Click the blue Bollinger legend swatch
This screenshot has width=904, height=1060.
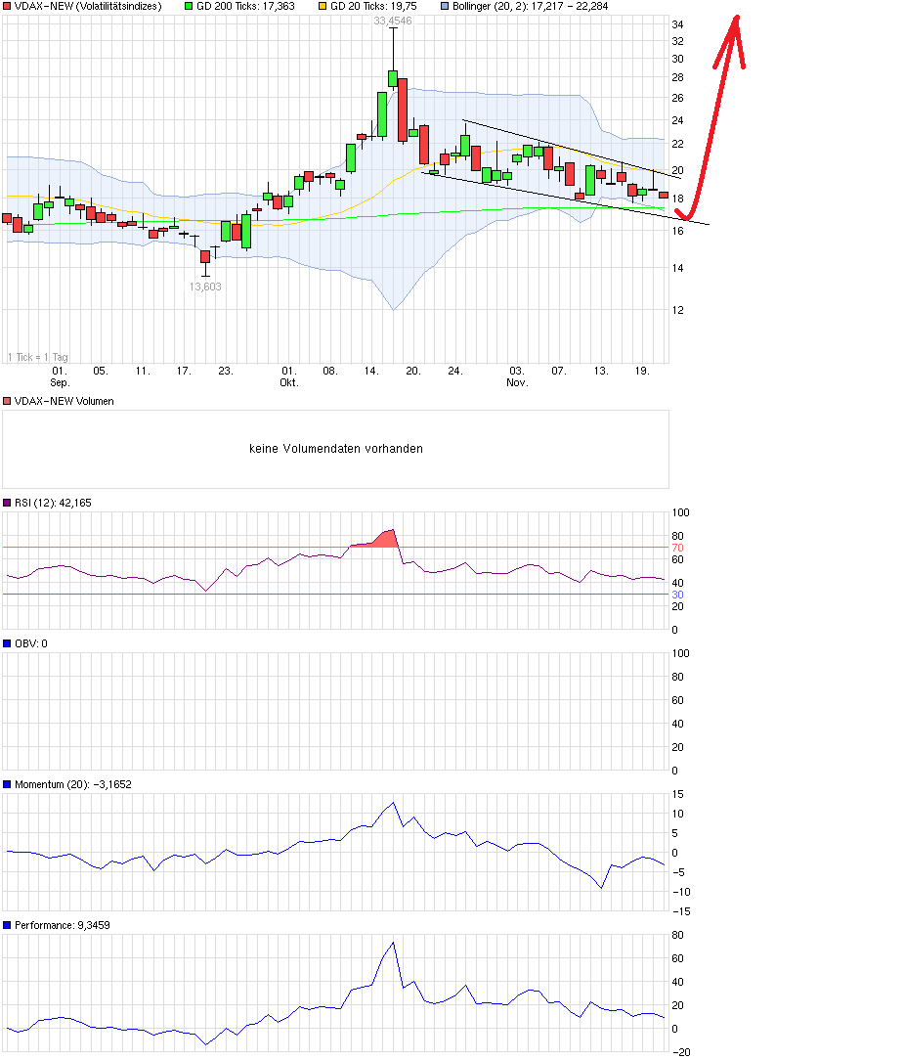tap(445, 6)
